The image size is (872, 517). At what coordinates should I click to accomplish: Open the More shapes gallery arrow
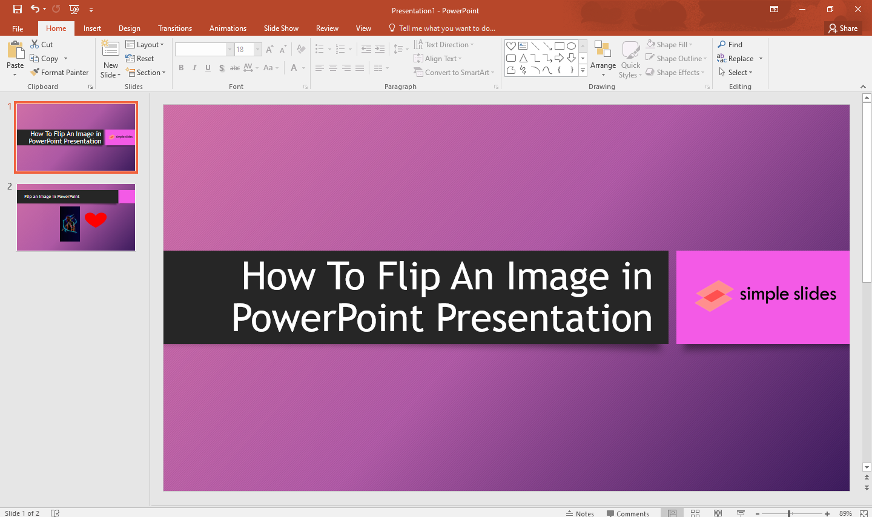click(x=583, y=70)
